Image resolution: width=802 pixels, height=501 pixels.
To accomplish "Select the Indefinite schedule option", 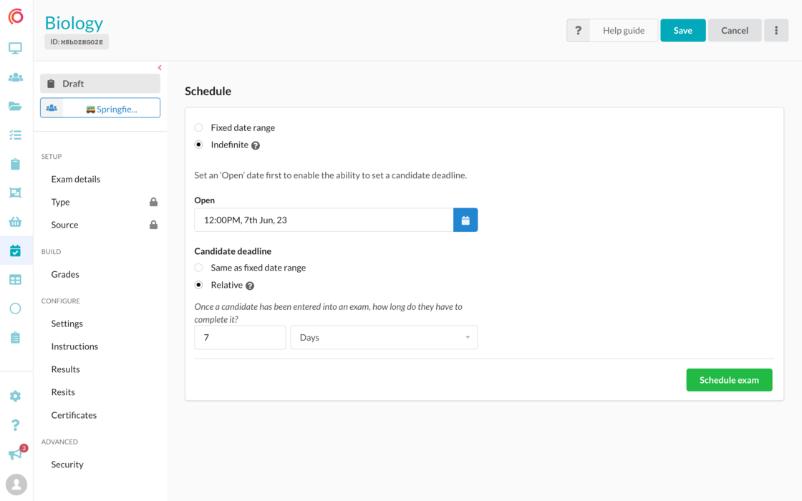I will (199, 145).
